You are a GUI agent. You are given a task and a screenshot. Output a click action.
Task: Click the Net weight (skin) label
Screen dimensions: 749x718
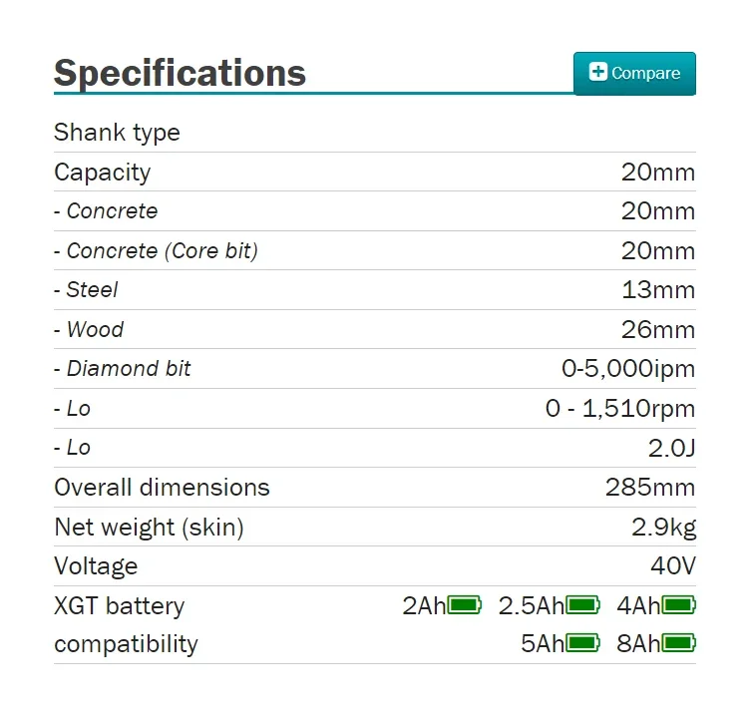[149, 528]
